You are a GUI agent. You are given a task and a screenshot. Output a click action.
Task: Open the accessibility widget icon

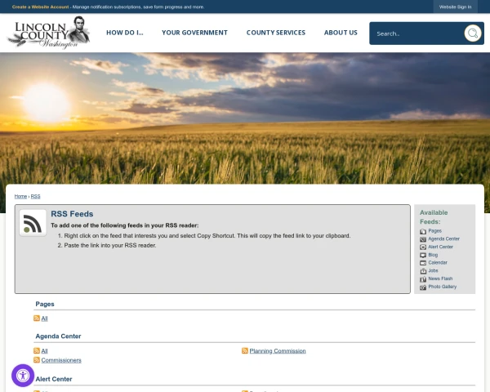[23, 376]
